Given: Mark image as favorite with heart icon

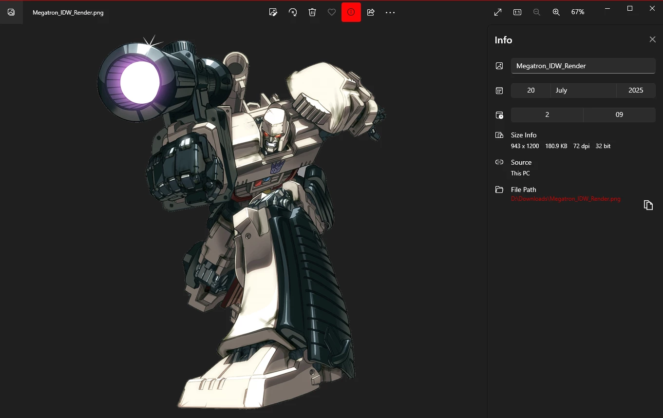Looking at the screenshot, I should [332, 12].
